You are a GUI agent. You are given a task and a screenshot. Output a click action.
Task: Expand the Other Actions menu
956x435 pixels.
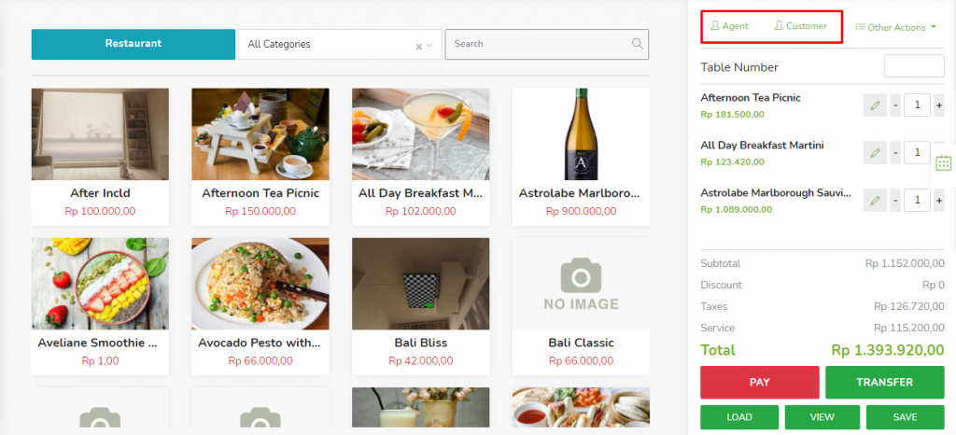click(896, 27)
